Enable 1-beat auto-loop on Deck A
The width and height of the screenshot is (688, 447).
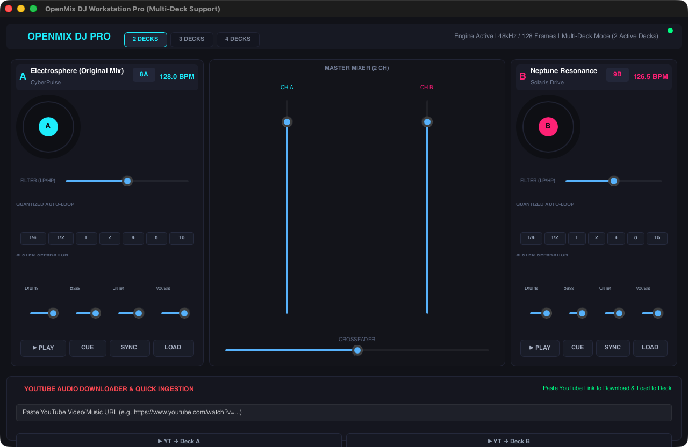coord(86,239)
